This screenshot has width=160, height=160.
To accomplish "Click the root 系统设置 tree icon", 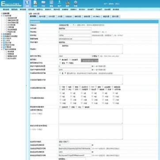I will pyautogui.click(x=2, y=13).
